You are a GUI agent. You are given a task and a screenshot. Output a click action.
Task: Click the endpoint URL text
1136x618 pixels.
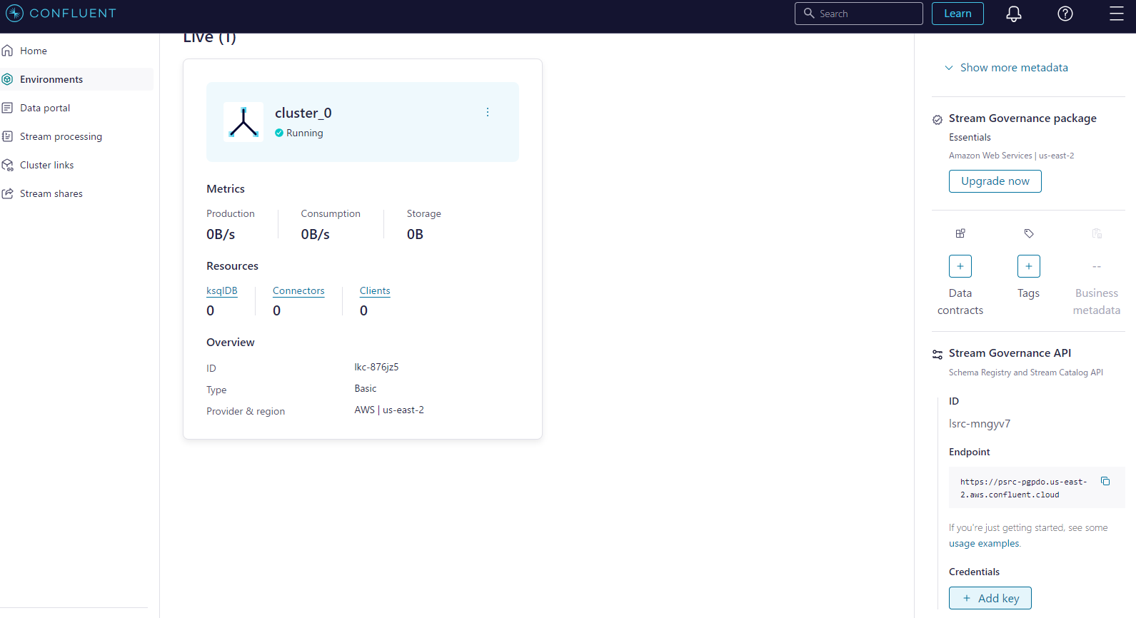point(1023,488)
